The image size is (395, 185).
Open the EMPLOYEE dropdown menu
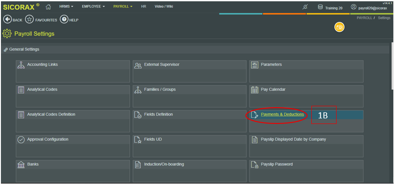93,7
